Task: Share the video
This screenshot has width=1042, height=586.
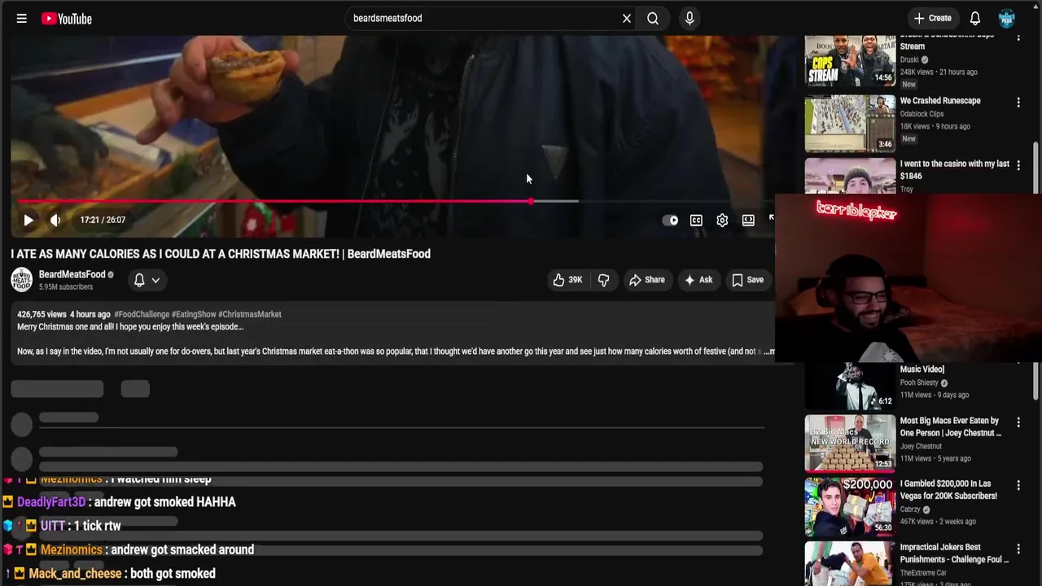Action: [x=647, y=280]
